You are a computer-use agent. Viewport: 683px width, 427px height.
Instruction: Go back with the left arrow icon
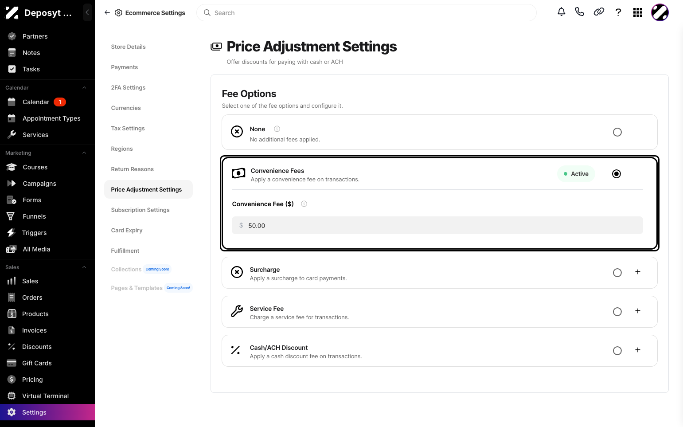pyautogui.click(x=107, y=13)
